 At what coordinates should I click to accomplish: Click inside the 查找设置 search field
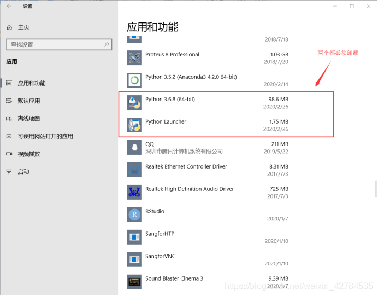tap(59, 44)
